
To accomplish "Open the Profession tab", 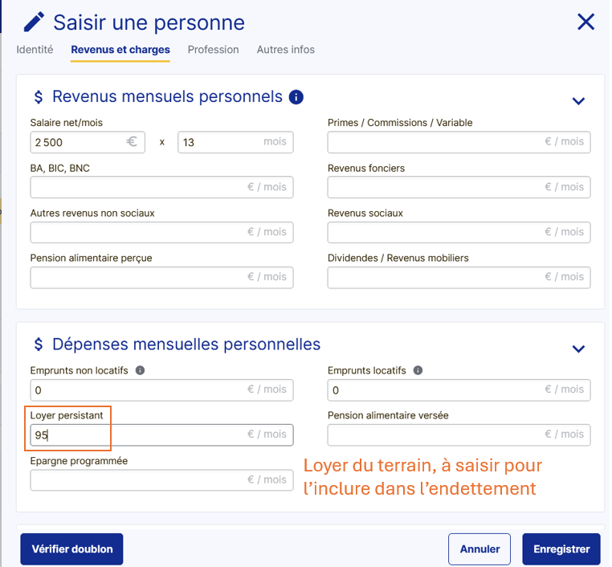I will 213,50.
